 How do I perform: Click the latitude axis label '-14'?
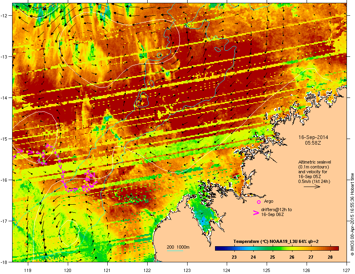point(4,98)
